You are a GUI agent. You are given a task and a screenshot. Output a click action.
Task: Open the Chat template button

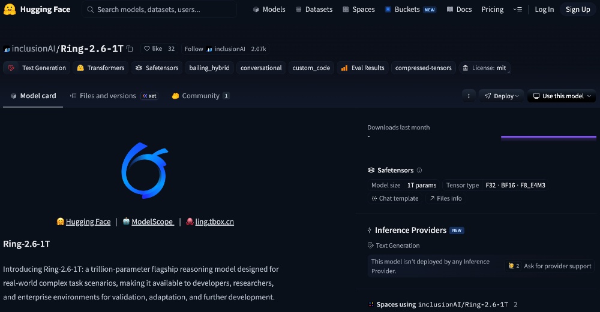pos(395,198)
